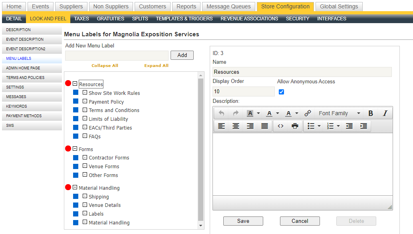Screen dimensions: 413x234
Task: Apply the Justify alignment icon
Action: point(264,126)
